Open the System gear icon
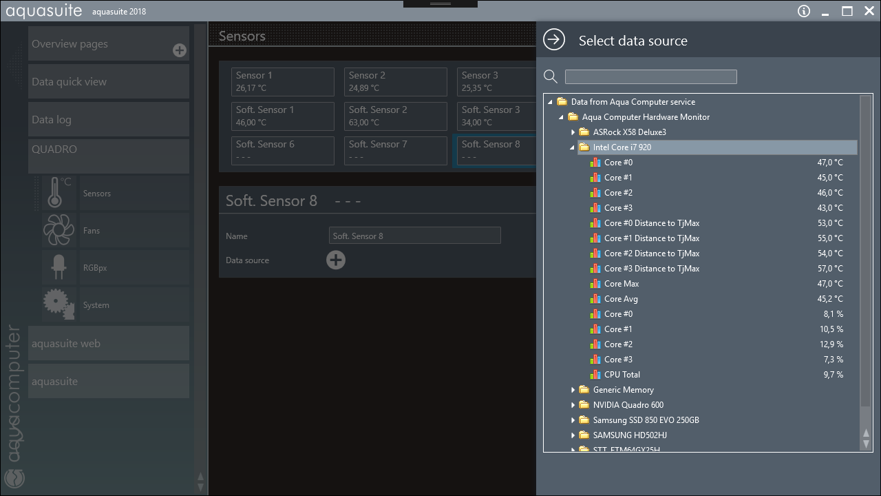The image size is (881, 496). (x=59, y=304)
